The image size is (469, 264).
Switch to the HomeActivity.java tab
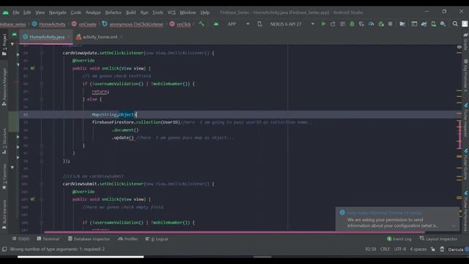[x=47, y=37]
